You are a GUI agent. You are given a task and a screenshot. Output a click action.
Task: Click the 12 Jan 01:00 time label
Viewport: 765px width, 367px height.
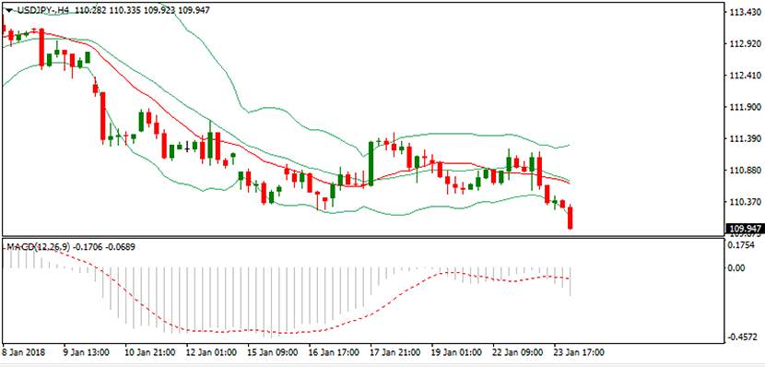(x=211, y=352)
